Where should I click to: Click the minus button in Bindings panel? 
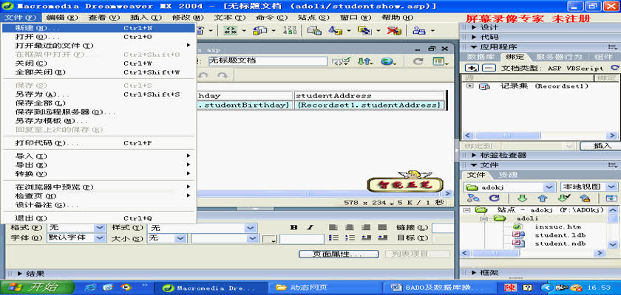pyautogui.click(x=489, y=68)
